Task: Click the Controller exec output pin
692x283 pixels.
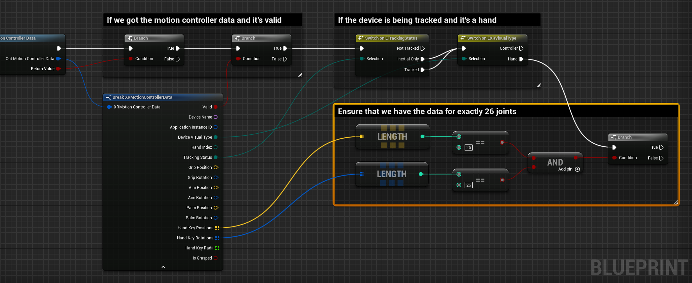Action: 521,48
